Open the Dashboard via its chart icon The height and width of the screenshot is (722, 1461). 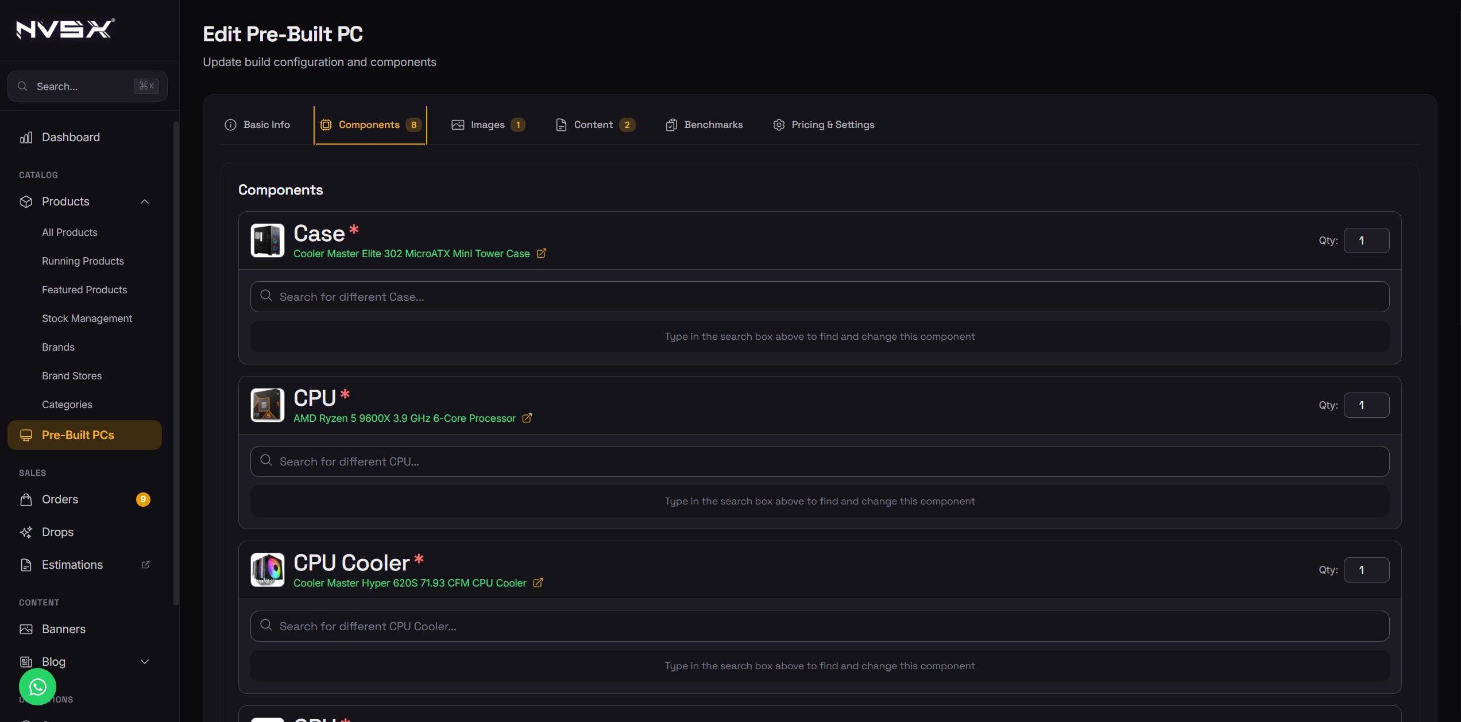pos(26,137)
